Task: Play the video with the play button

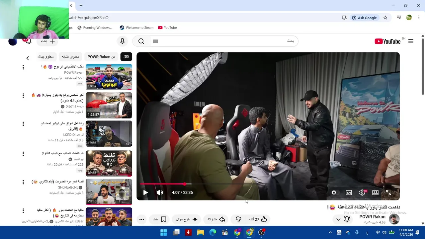Action: 145,193
